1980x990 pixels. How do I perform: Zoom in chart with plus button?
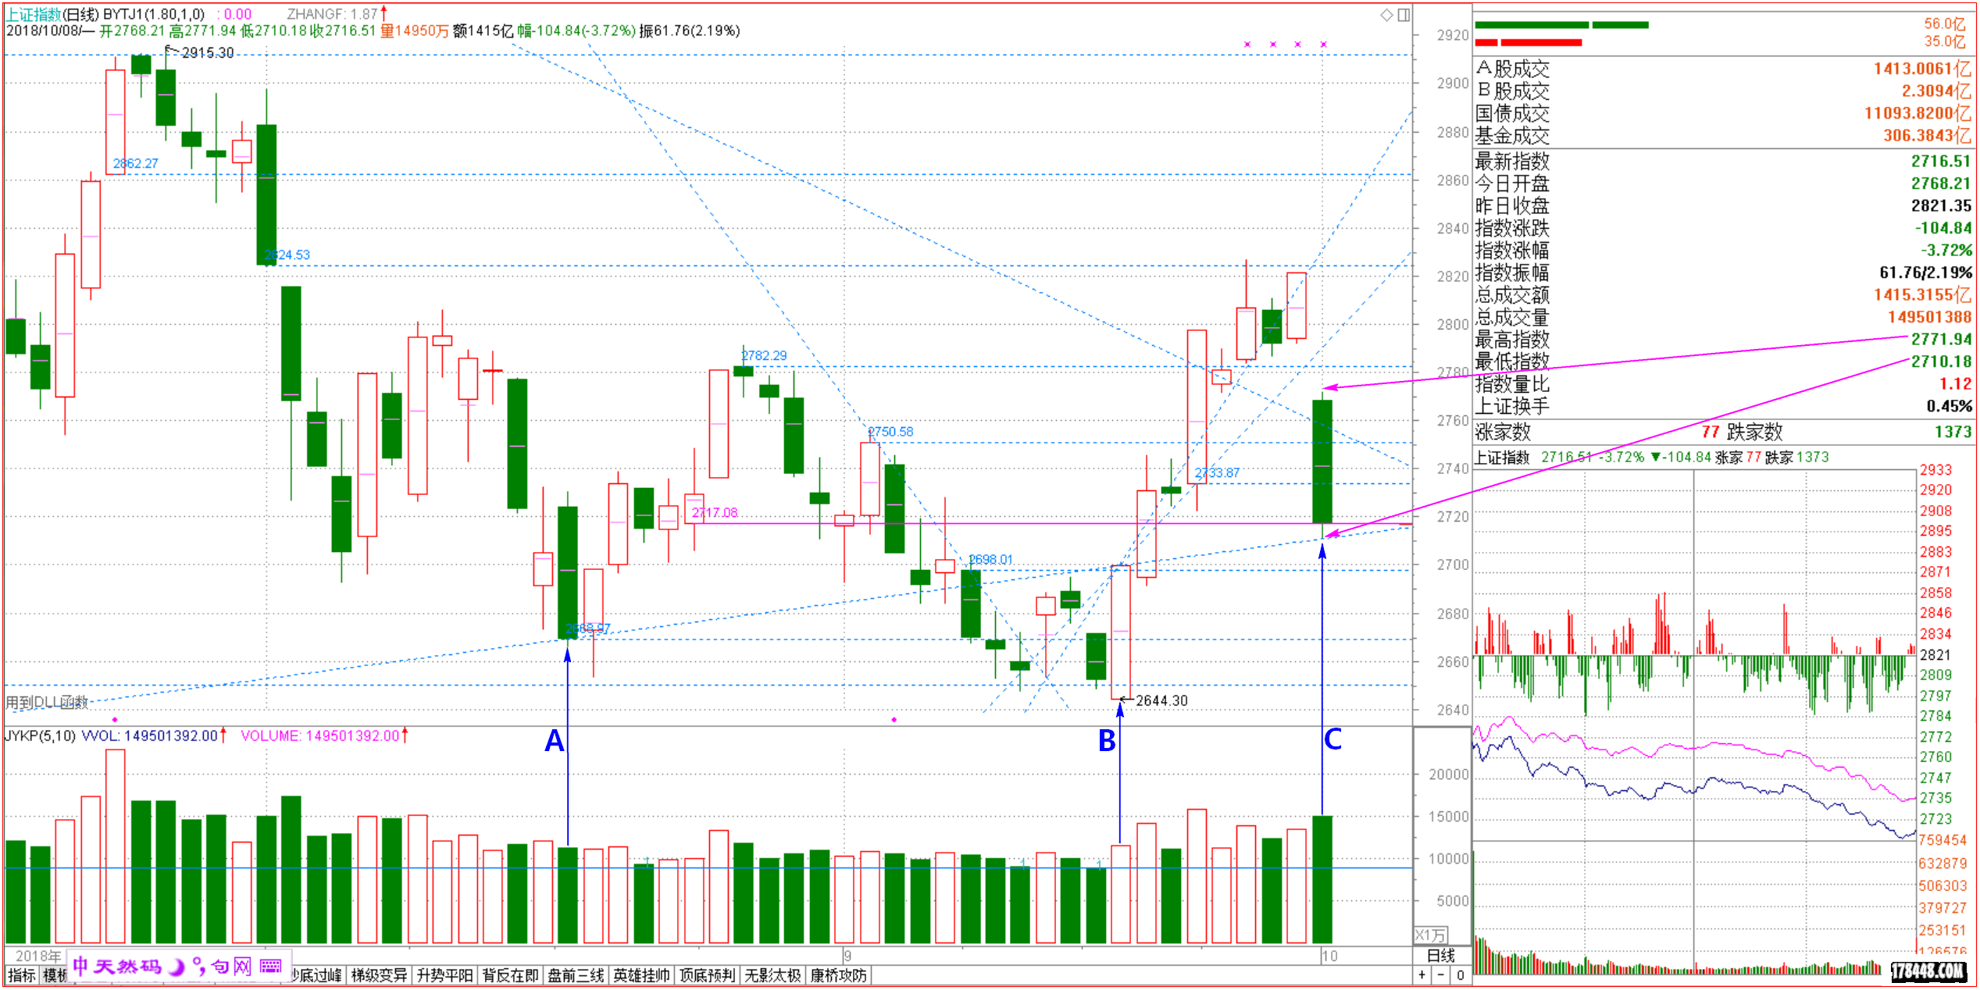click(1422, 975)
